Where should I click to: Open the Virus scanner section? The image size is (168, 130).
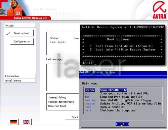(22, 33)
